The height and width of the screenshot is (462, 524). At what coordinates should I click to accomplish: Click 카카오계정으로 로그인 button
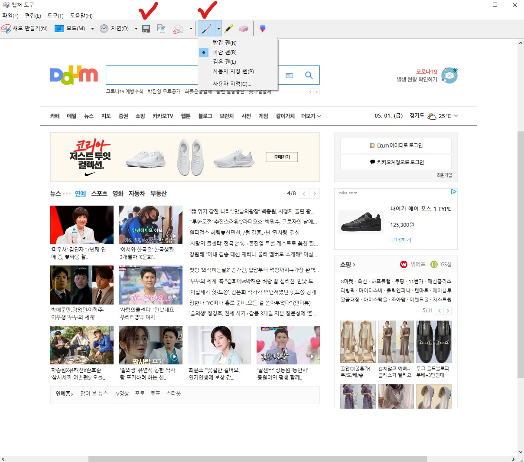click(396, 162)
